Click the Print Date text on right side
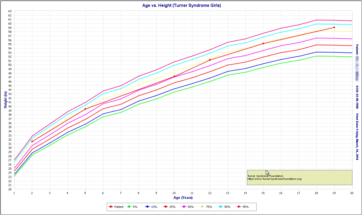Image resolution: width=362 pixels, height=215 pixels. (357, 137)
